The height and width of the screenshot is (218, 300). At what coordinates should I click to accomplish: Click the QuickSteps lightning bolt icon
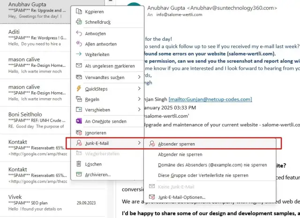[79, 88]
